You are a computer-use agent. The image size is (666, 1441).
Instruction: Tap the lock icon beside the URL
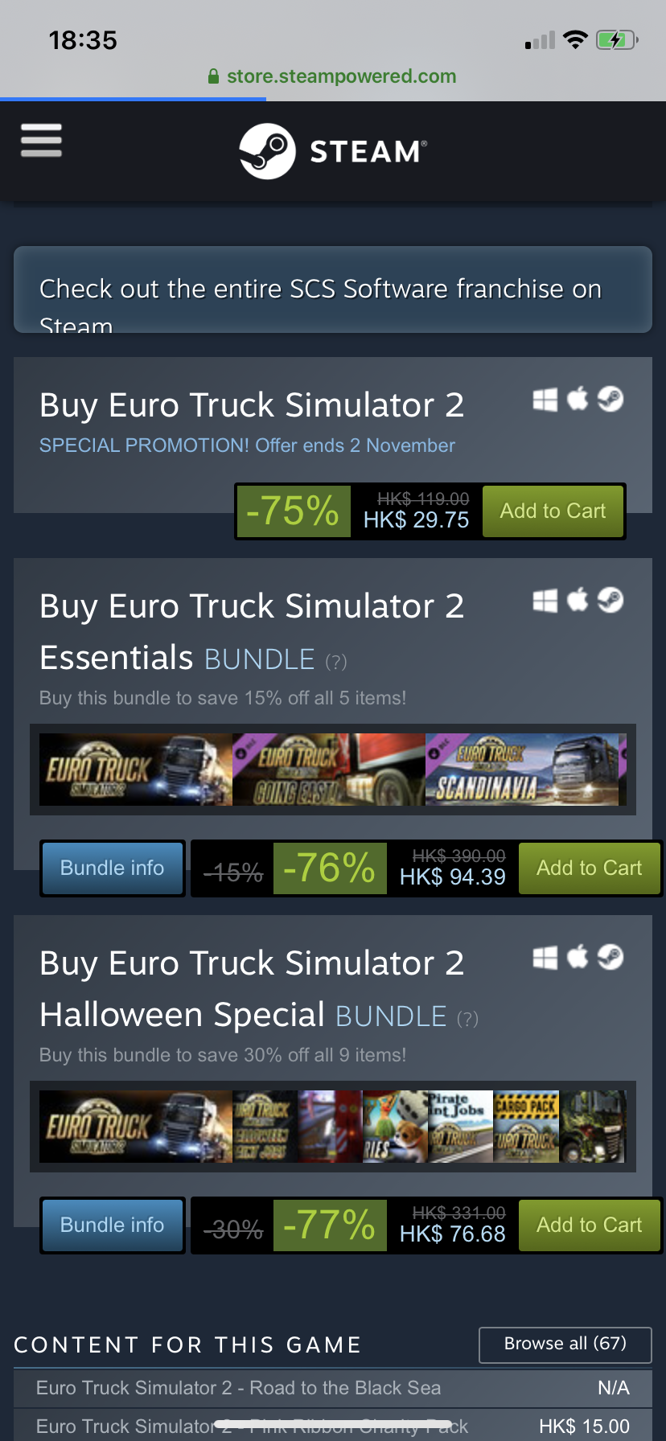click(x=213, y=76)
